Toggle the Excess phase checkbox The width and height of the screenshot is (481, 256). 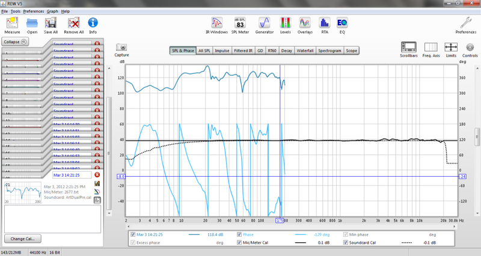pos(133,243)
